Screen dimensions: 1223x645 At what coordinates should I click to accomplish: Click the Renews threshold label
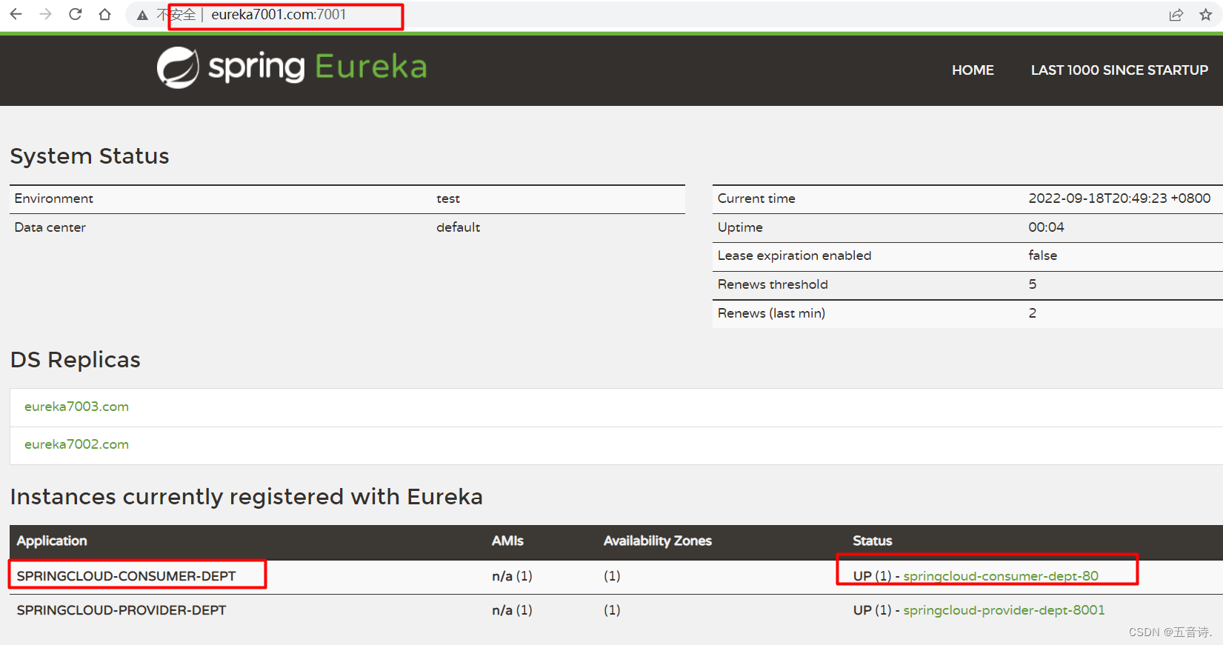(773, 284)
